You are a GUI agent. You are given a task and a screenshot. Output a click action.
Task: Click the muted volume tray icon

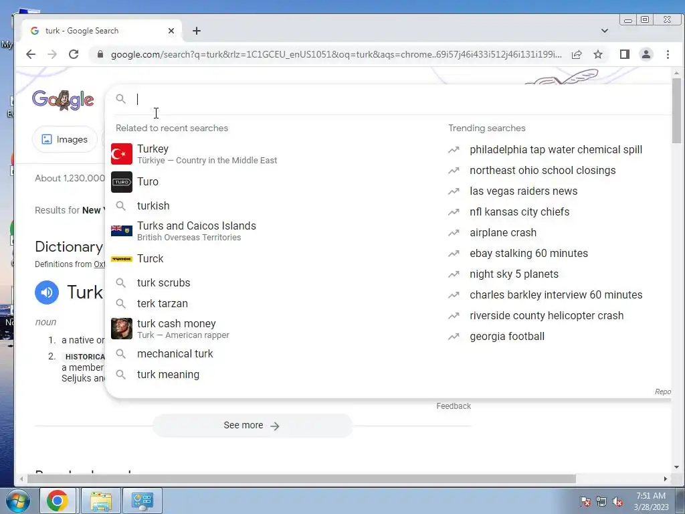[x=617, y=501]
